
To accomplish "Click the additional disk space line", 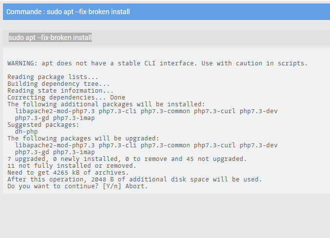I will pyautogui.click(x=135, y=179).
